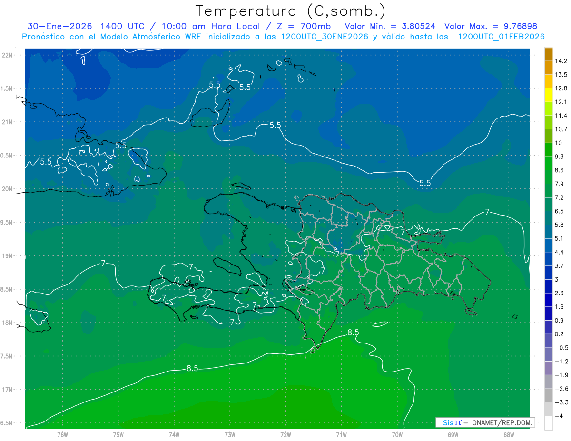Click the '-4' color bar legend value
571x441 pixels.
[x=559, y=416]
